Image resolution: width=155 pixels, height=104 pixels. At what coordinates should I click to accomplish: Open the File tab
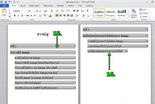tap(5, 6)
